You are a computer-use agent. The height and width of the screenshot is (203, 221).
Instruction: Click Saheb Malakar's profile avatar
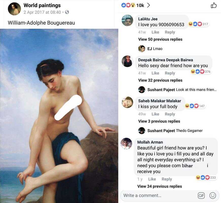tap(127, 102)
